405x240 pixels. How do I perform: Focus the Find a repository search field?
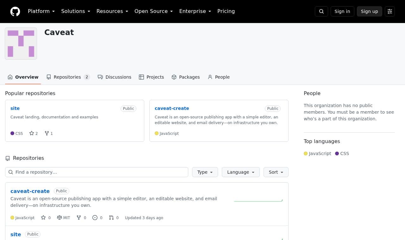[97, 172]
